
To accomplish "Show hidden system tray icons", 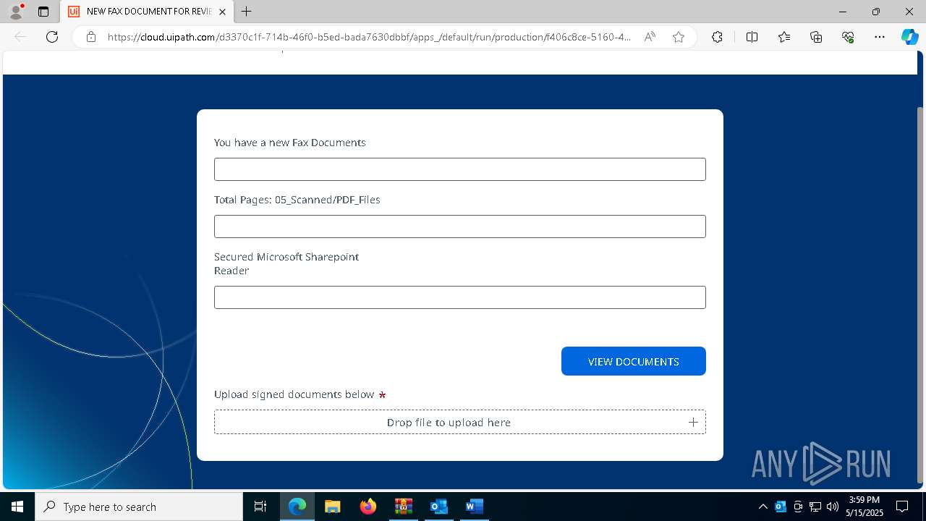I will click(763, 507).
